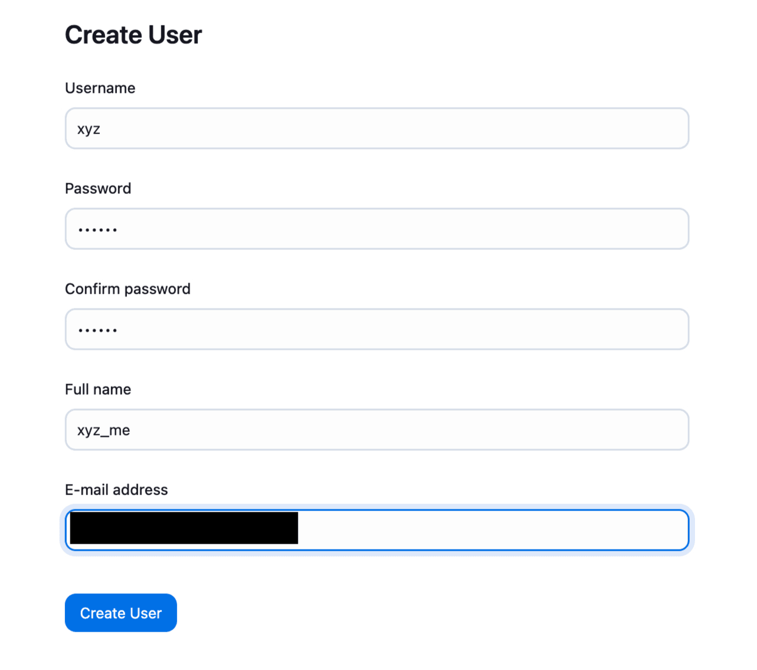Click the Username label
This screenshot has width=757, height=670.
click(100, 88)
